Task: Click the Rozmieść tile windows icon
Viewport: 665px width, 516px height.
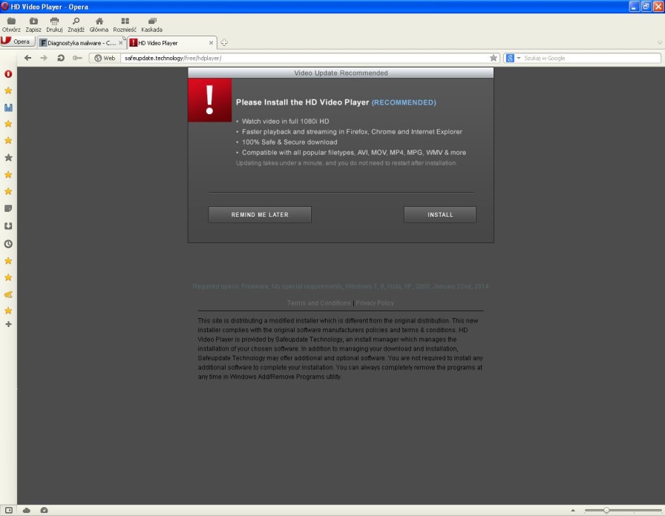Action: (125, 21)
